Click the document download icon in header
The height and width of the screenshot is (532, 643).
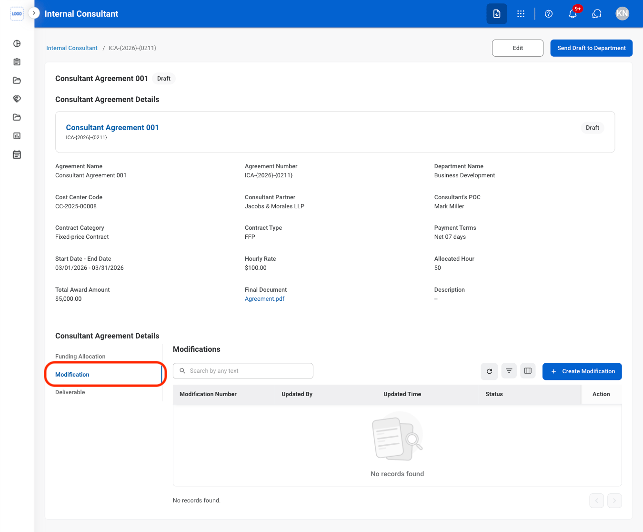[497, 14]
